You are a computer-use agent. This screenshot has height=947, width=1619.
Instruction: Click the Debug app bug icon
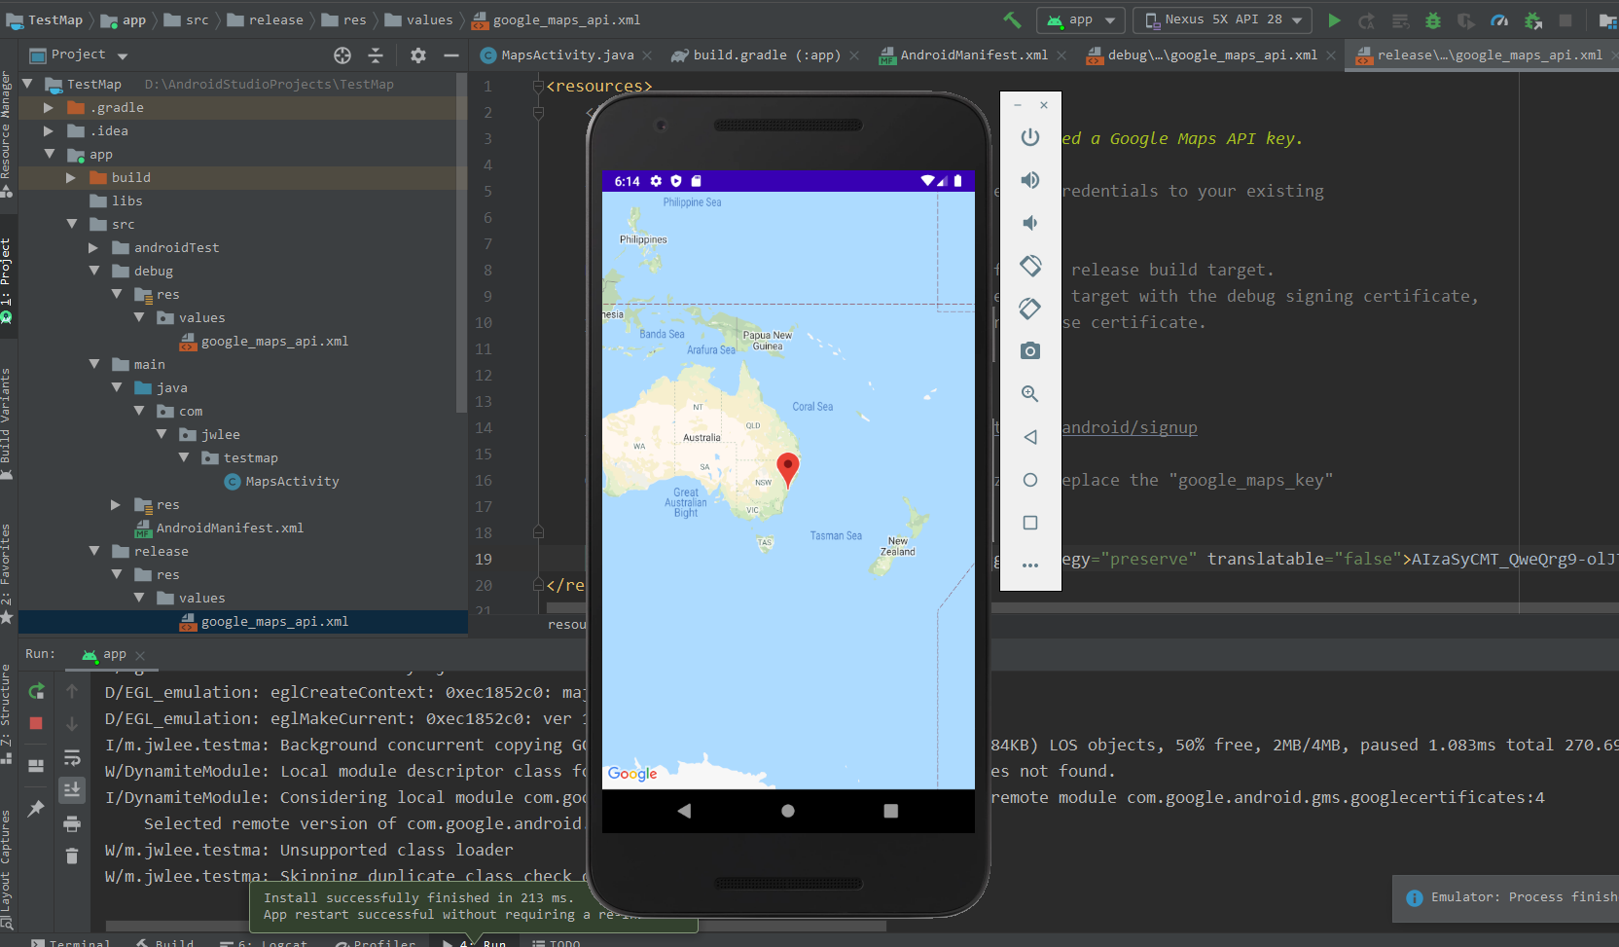click(1433, 20)
